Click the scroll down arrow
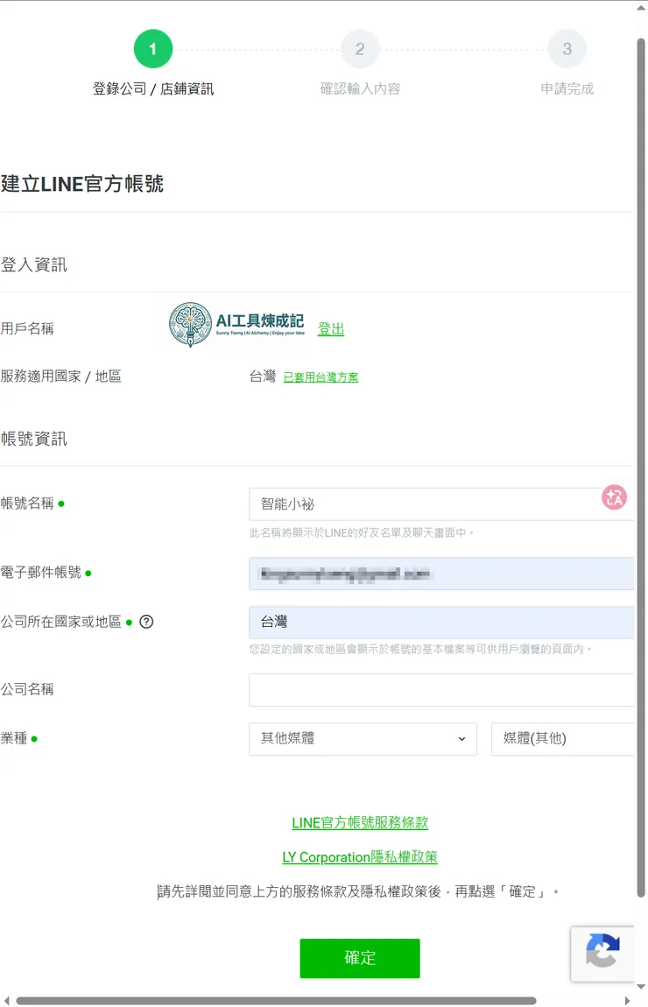Viewport: 648px width, 1007px height. (x=641, y=987)
